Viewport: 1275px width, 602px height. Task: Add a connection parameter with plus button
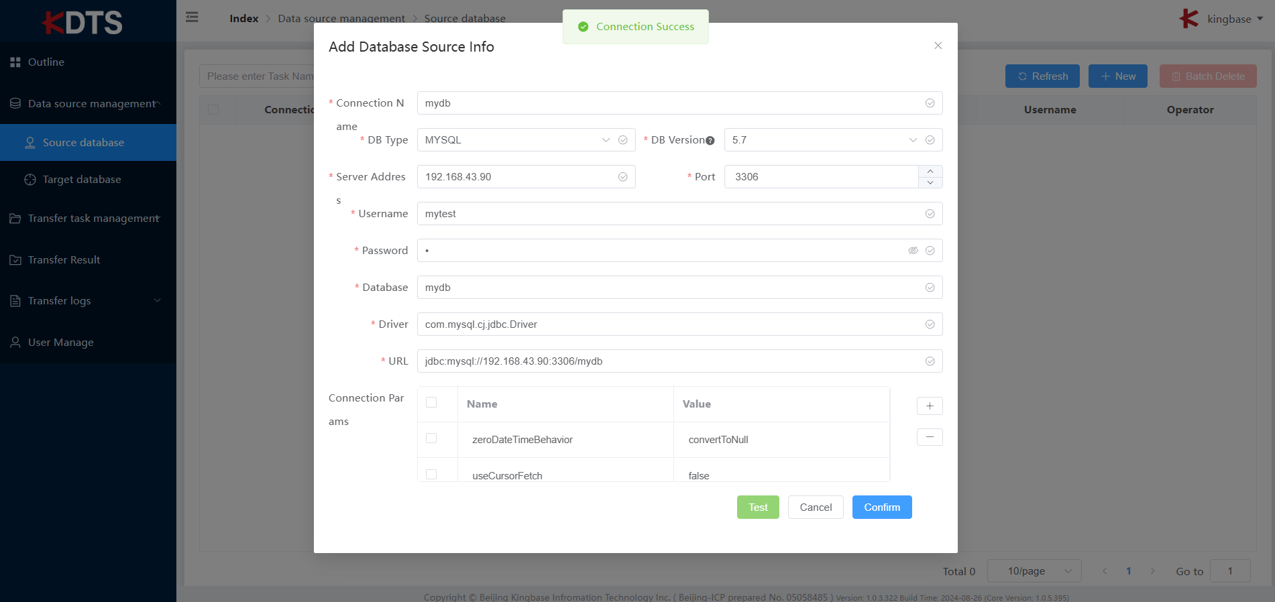click(x=930, y=406)
